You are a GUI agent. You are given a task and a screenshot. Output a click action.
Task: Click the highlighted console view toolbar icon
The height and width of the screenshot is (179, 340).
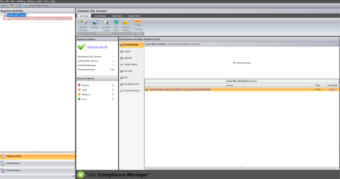coord(11,5)
